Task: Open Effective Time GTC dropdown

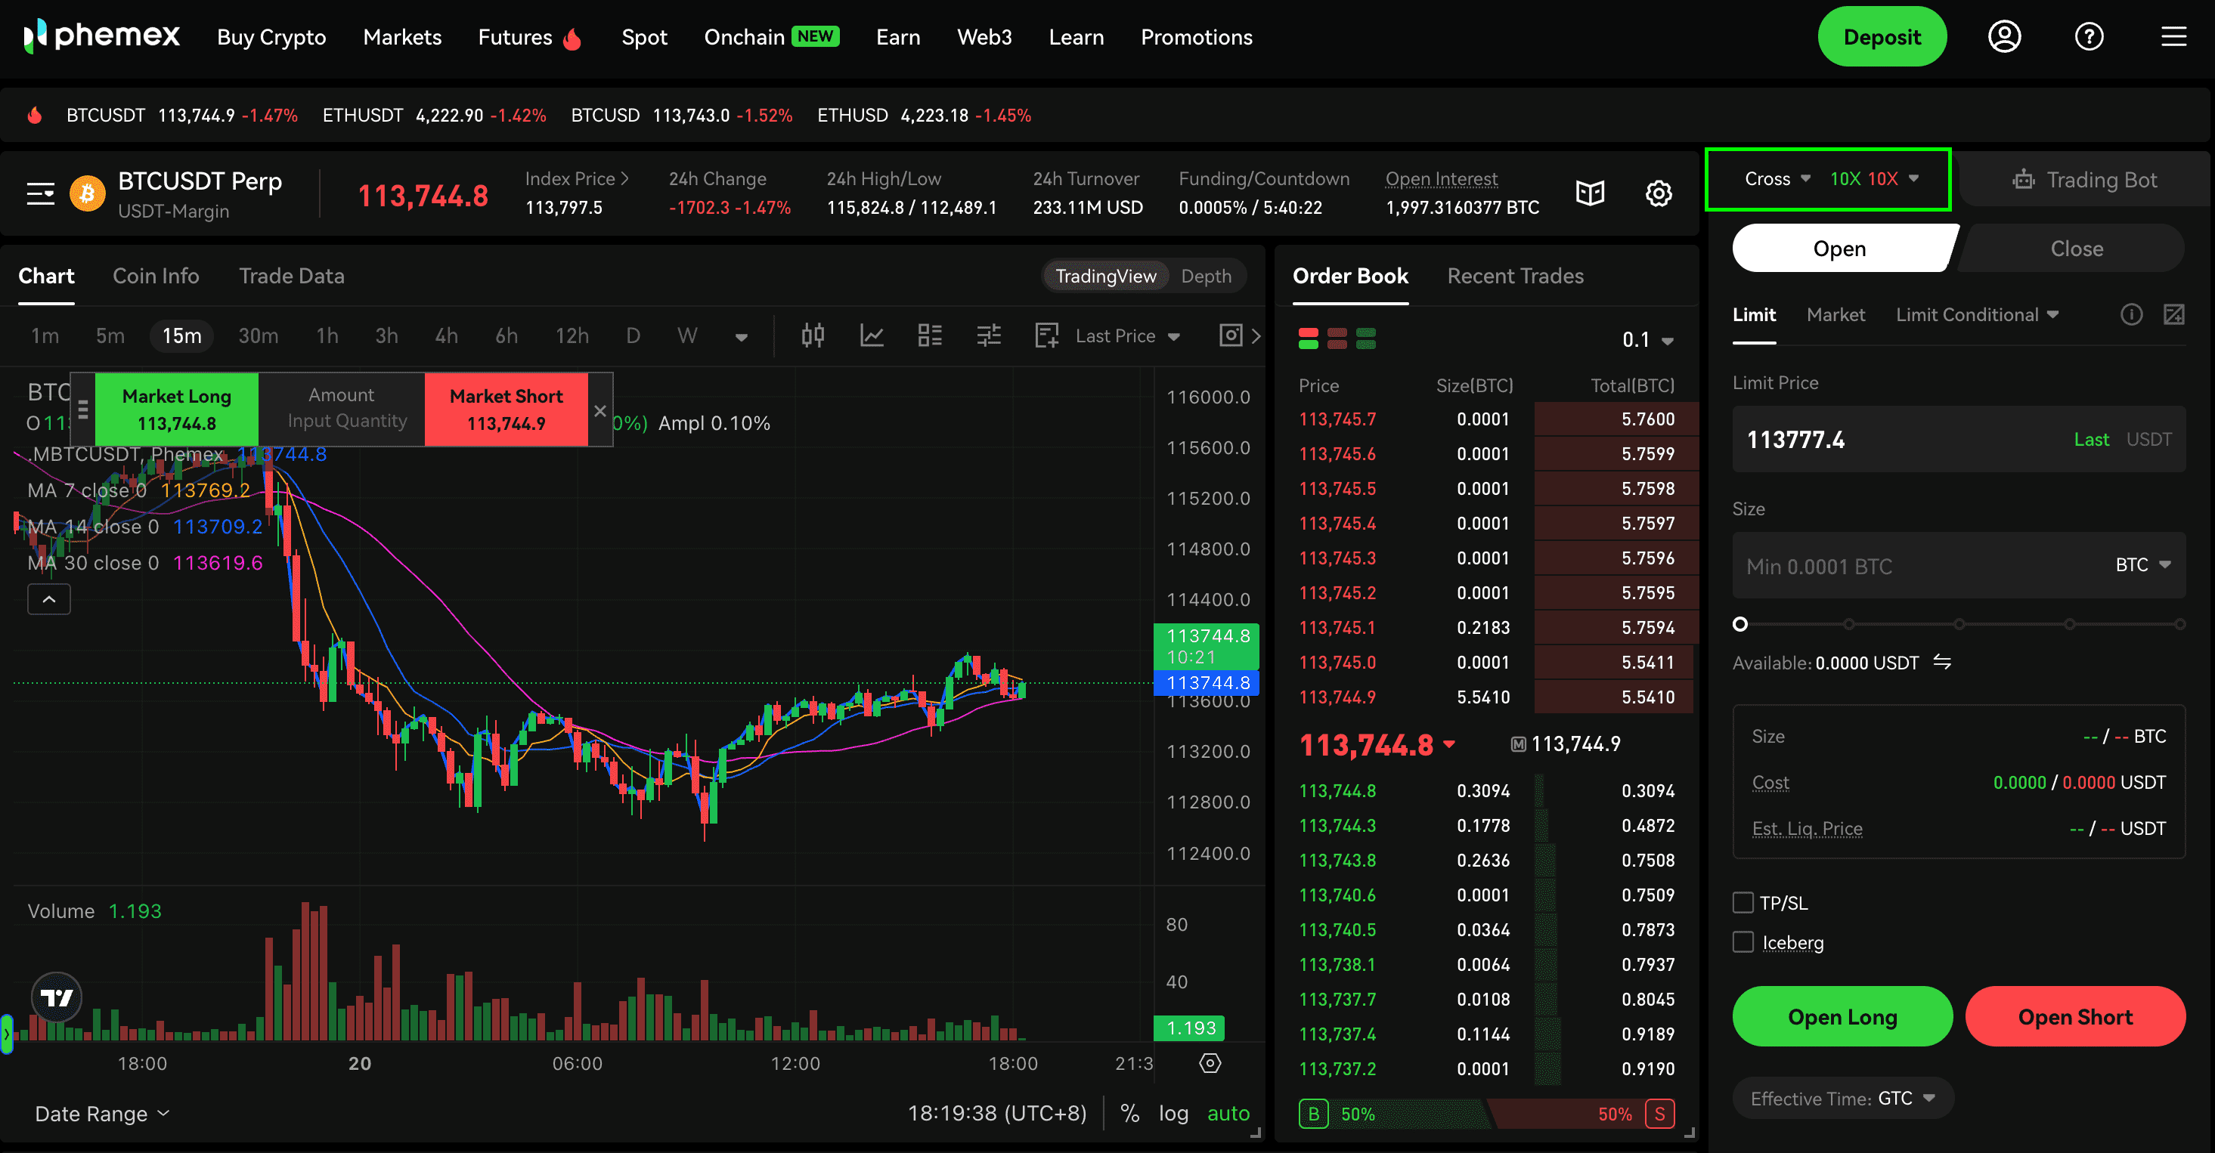Action: (1842, 1098)
